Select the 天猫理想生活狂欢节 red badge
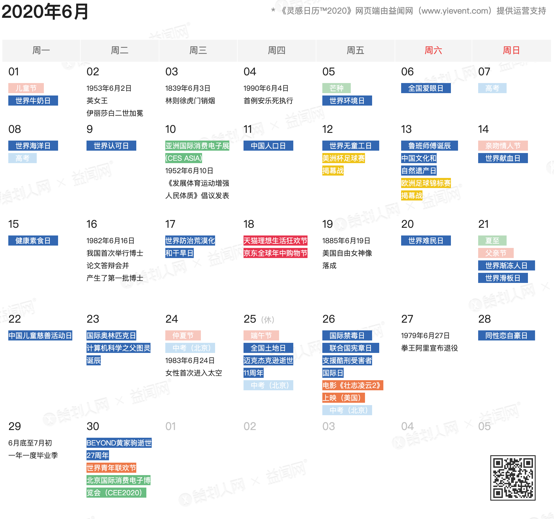Image resolution: width=554 pixels, height=519 pixels. click(x=275, y=241)
